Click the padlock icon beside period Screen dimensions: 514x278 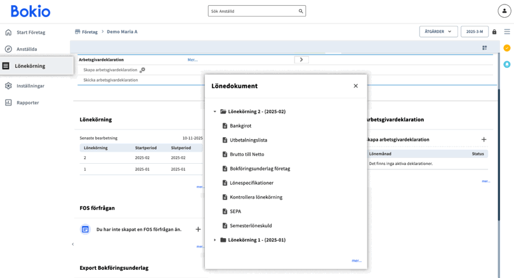tap(494, 32)
